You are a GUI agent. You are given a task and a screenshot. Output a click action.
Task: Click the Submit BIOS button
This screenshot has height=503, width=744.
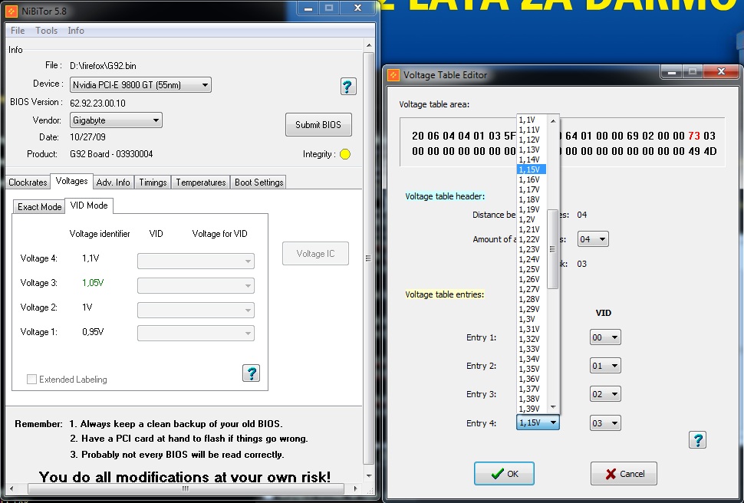point(318,125)
